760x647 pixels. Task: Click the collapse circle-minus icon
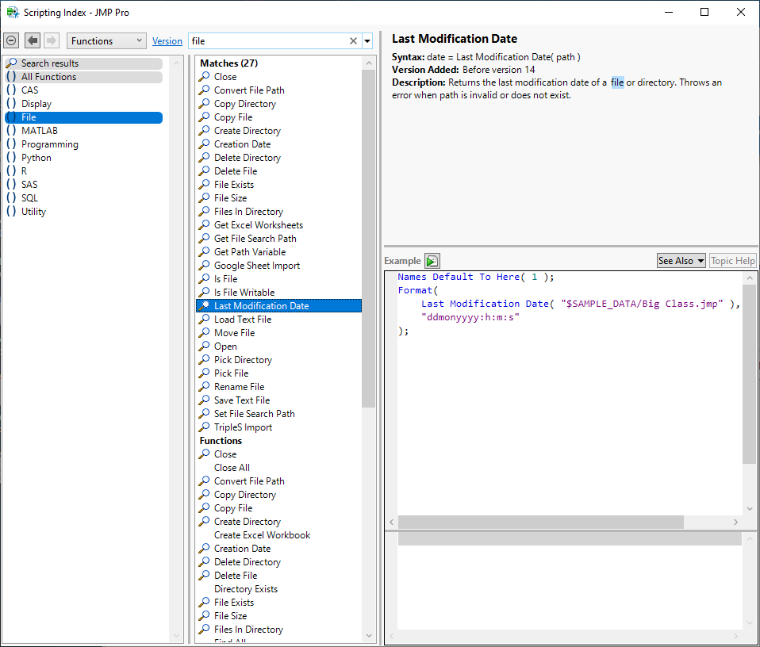(11, 40)
